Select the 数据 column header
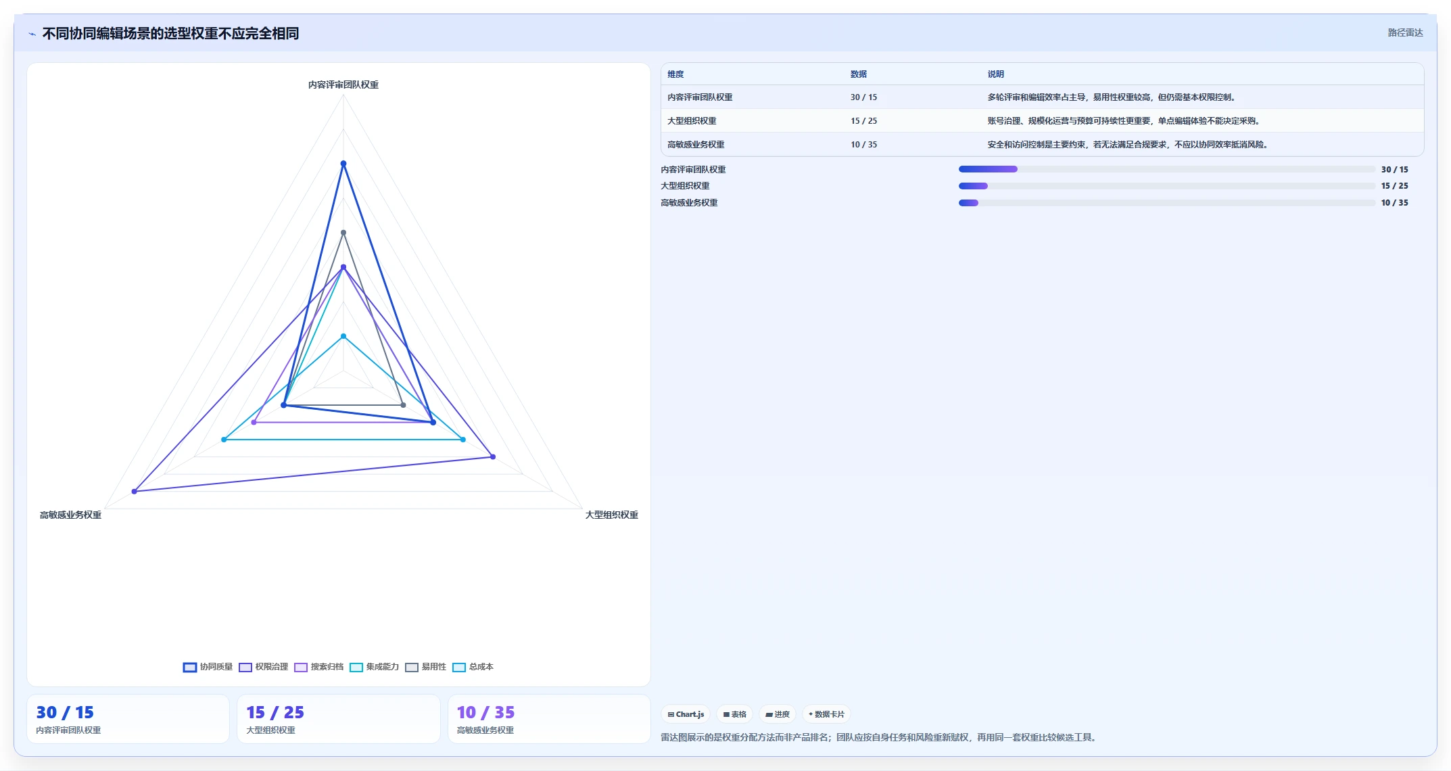The width and height of the screenshot is (1451, 771). click(859, 74)
